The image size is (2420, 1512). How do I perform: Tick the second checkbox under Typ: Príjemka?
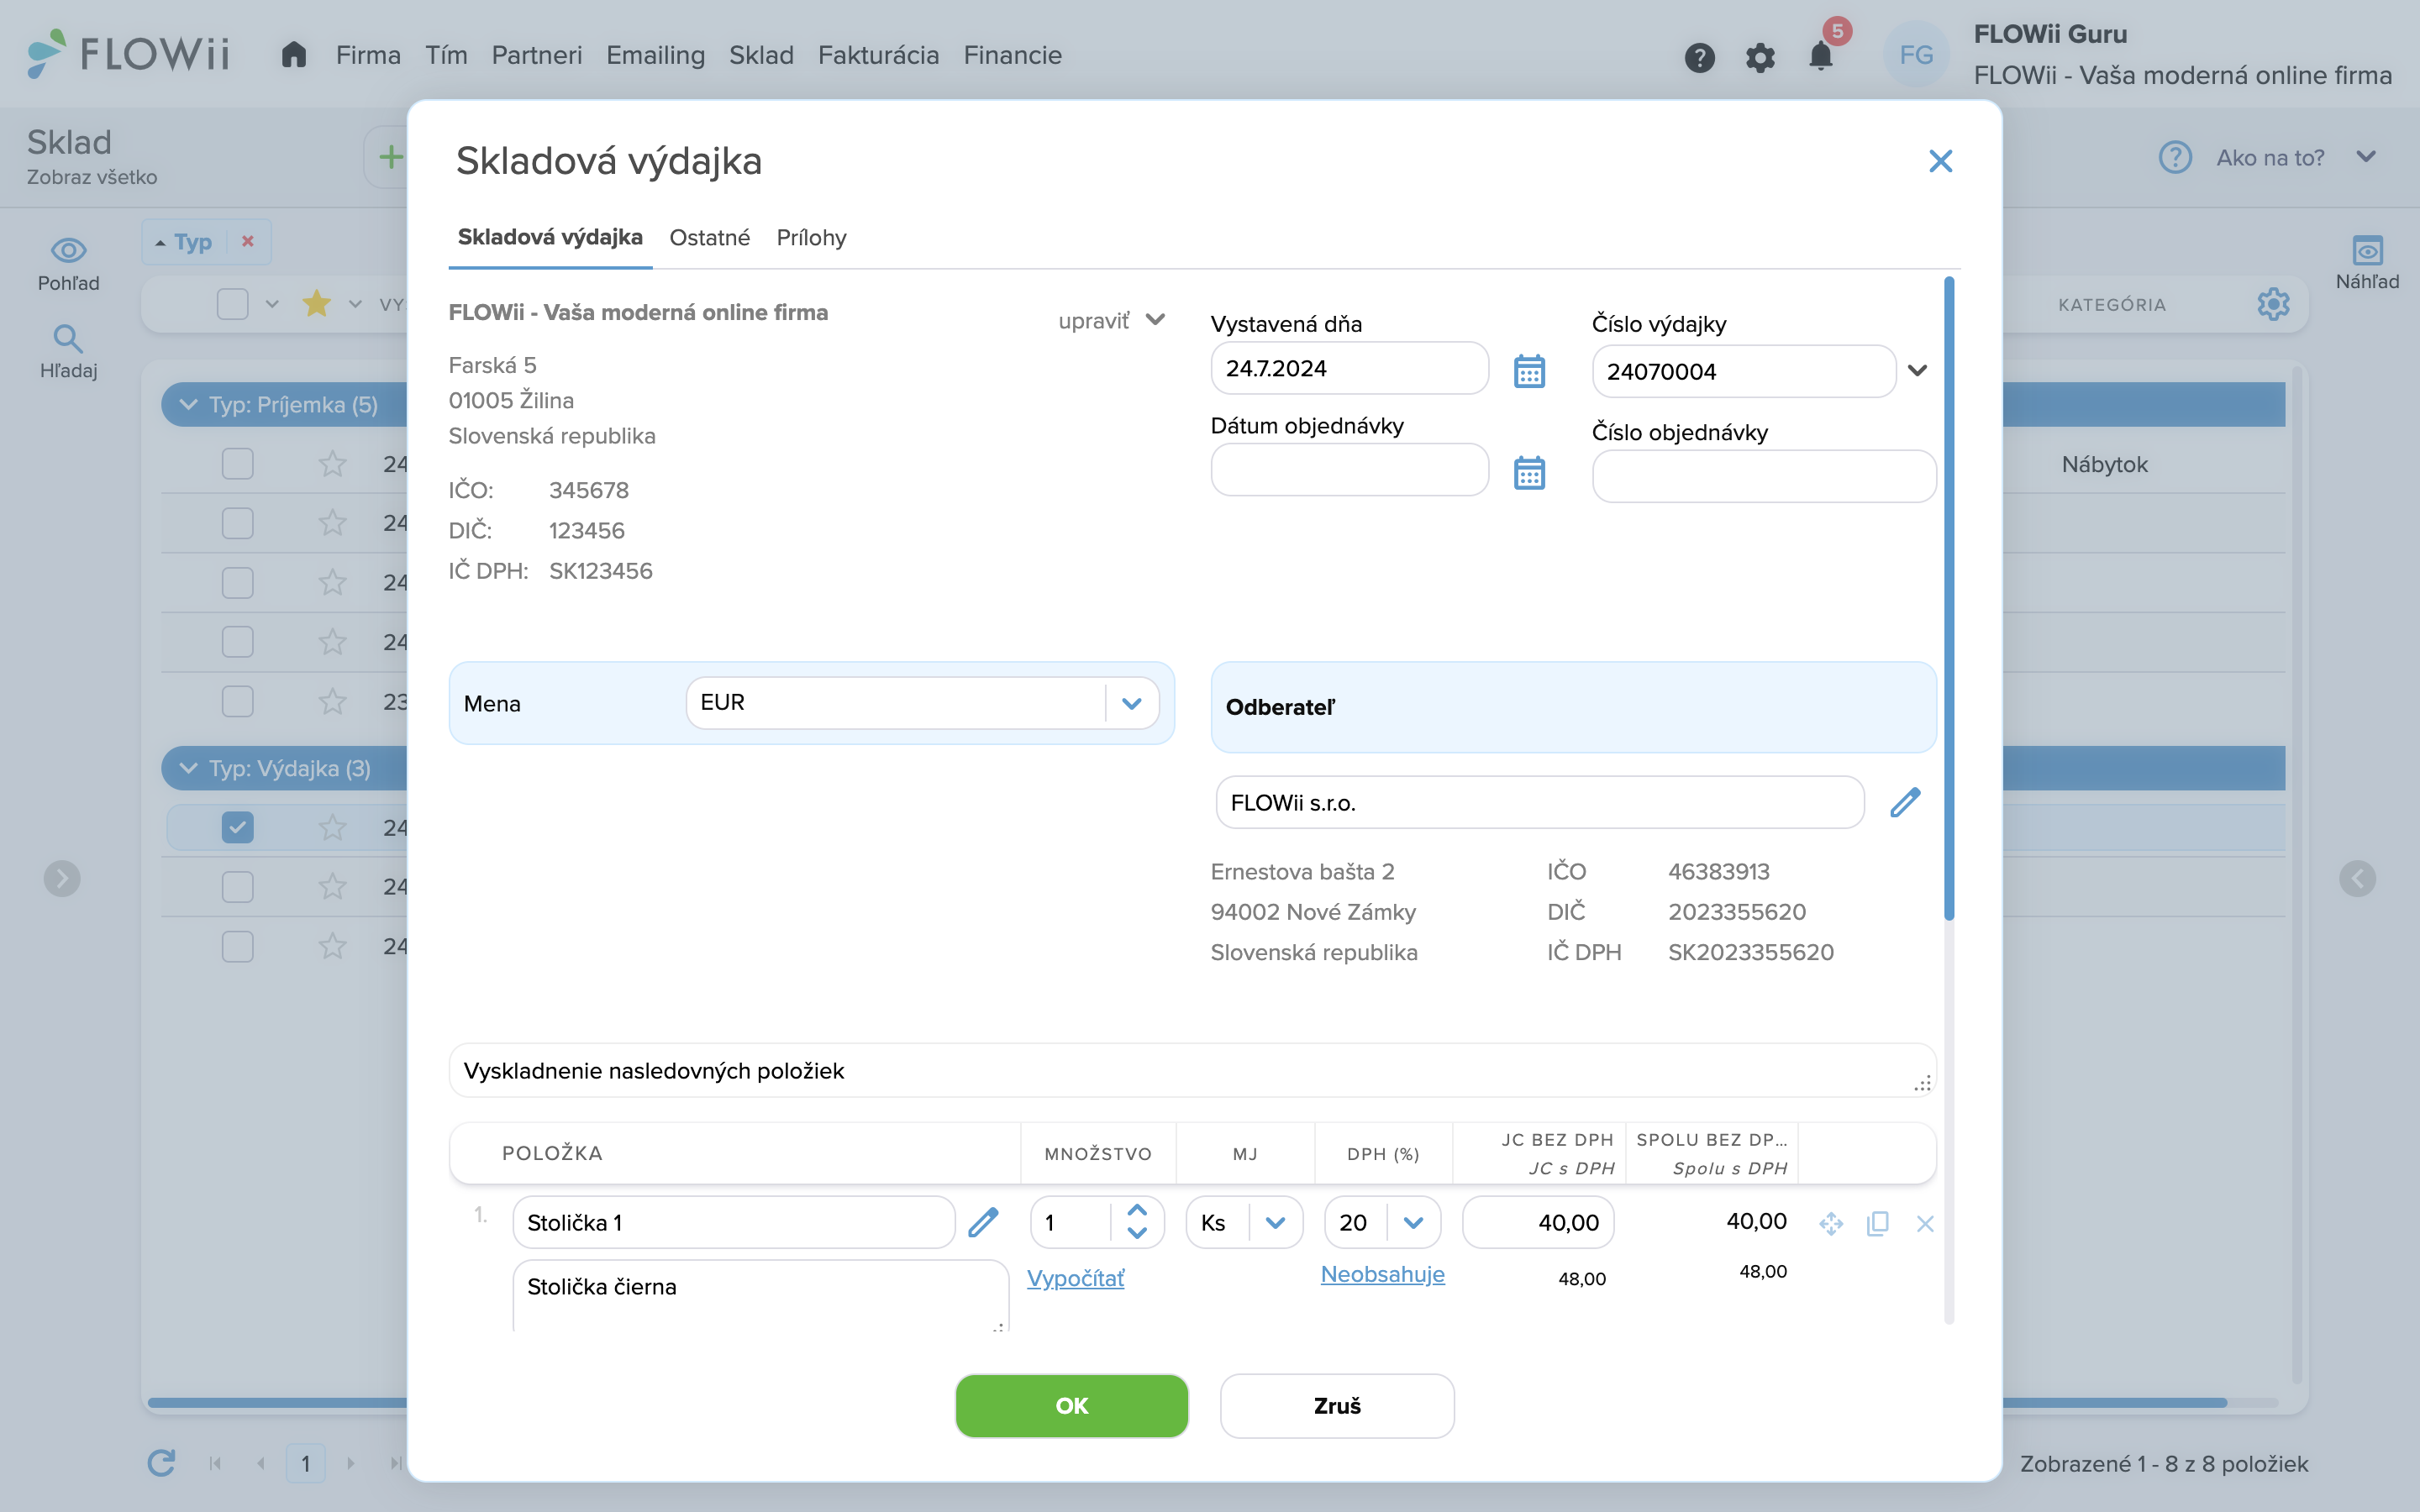[237, 523]
